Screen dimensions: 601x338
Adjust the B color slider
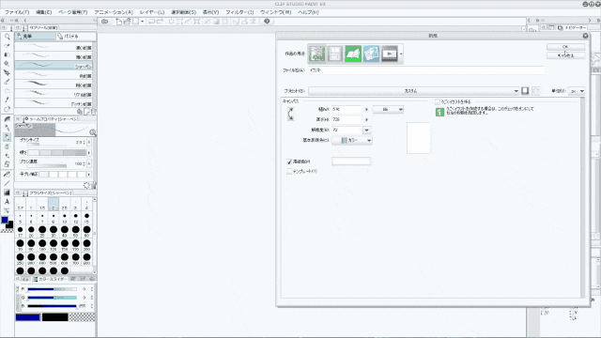(52, 306)
